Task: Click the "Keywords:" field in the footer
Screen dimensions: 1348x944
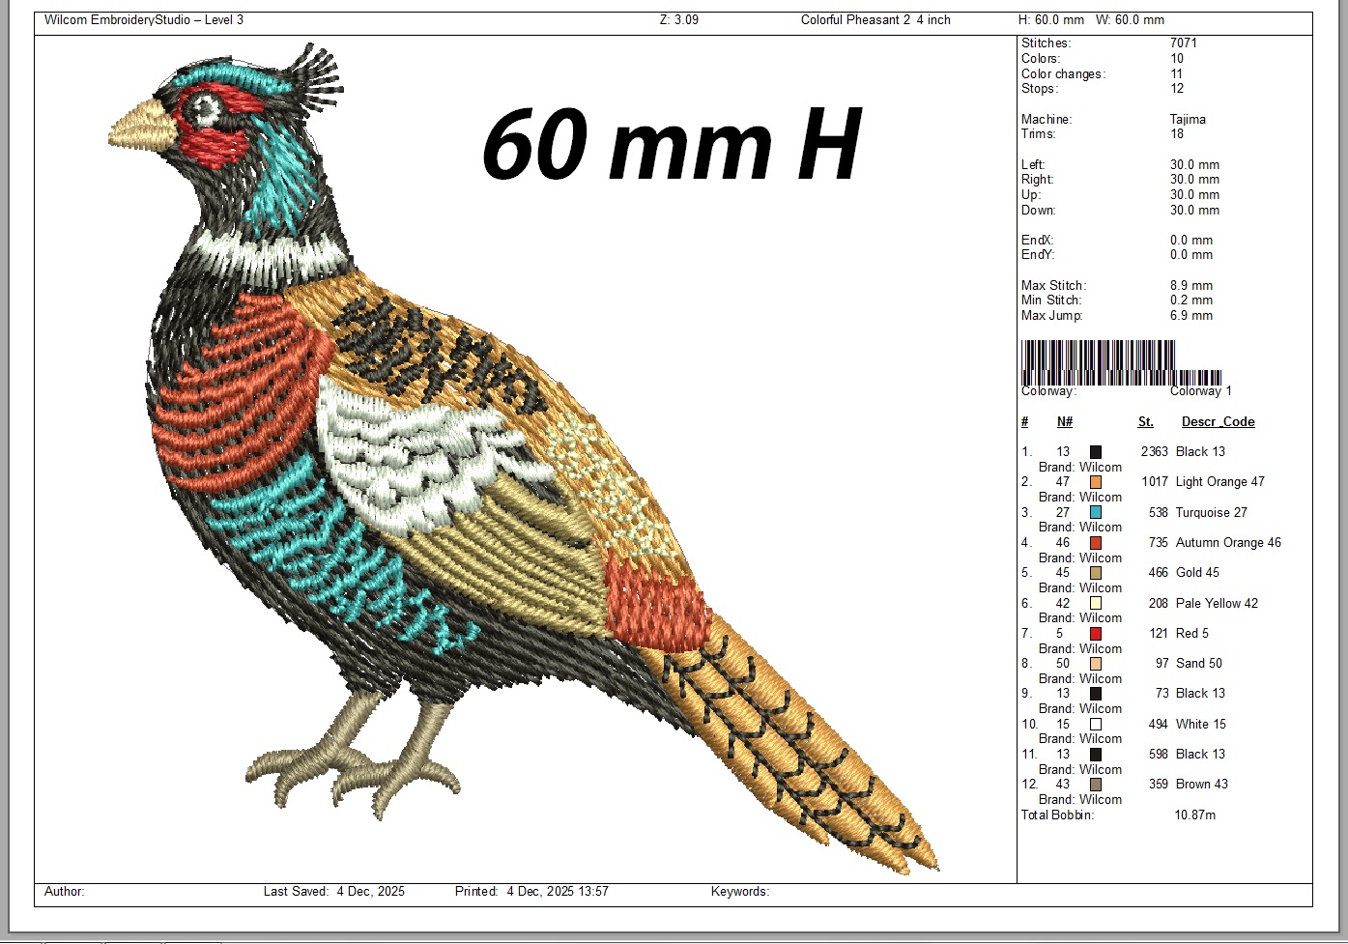Action: pyautogui.click(x=739, y=892)
